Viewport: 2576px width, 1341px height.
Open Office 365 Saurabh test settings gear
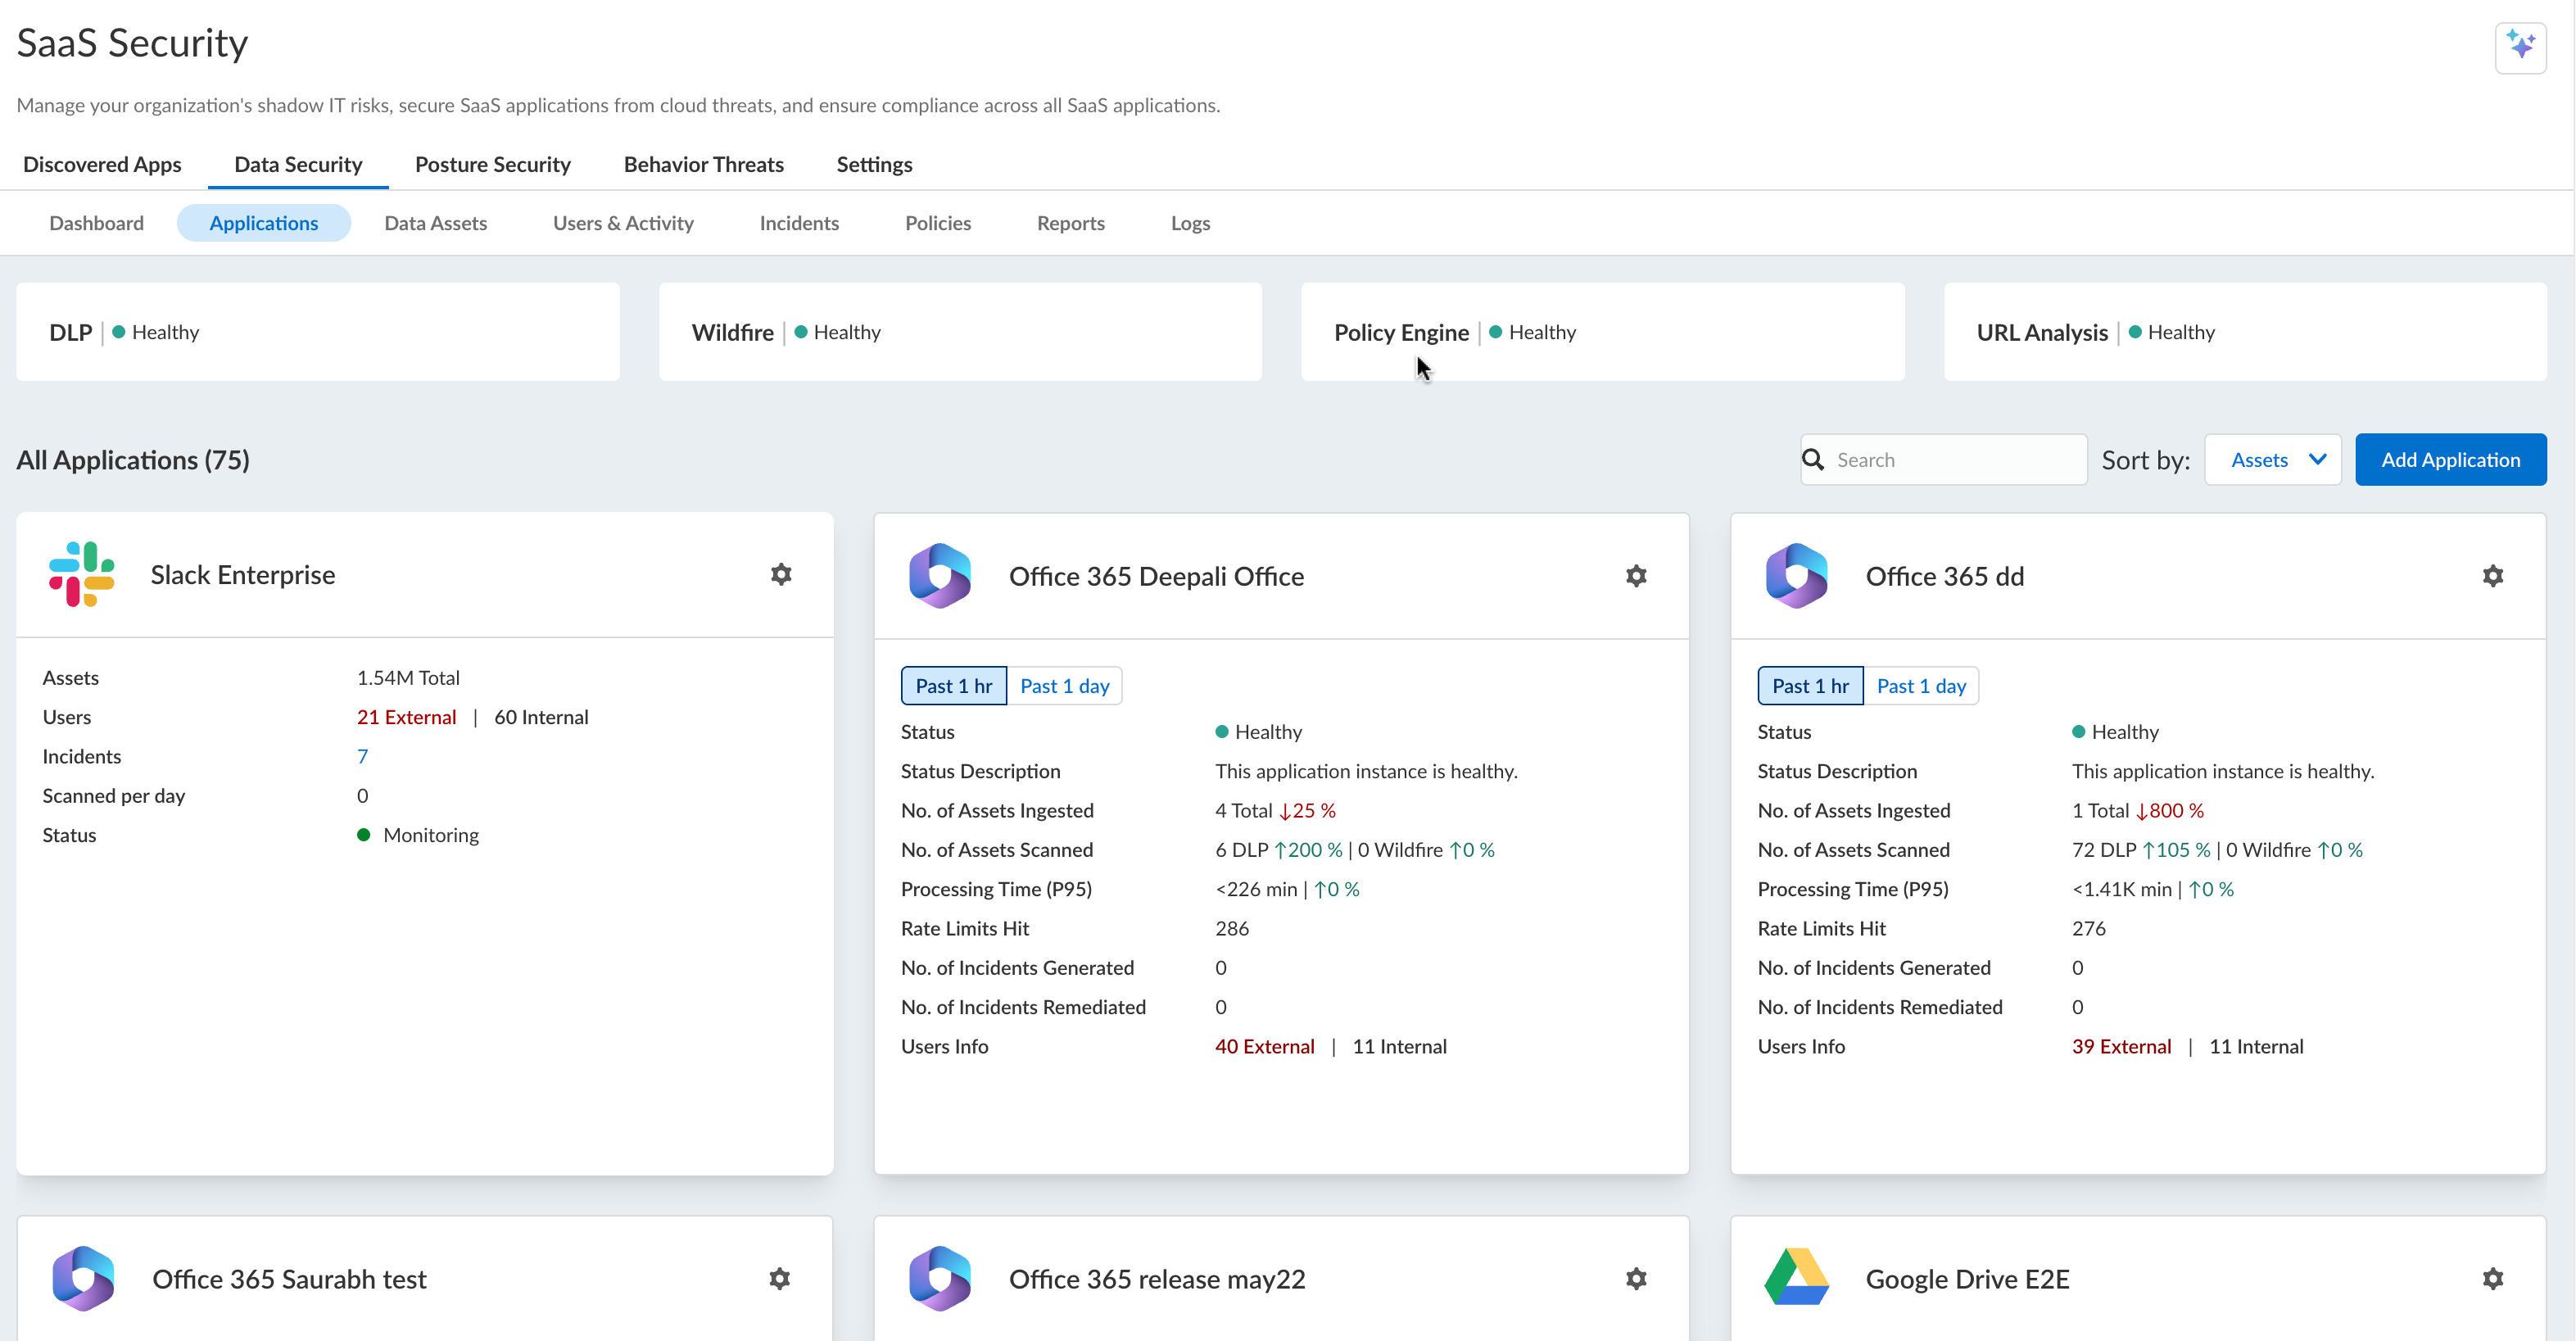point(779,1278)
